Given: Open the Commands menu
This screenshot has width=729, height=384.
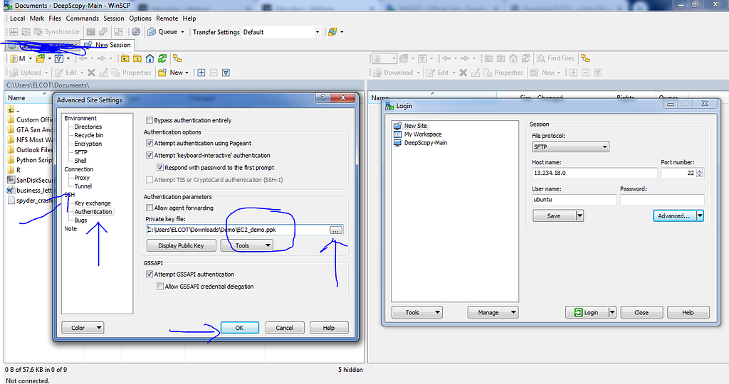Looking at the screenshot, I should coord(83,18).
